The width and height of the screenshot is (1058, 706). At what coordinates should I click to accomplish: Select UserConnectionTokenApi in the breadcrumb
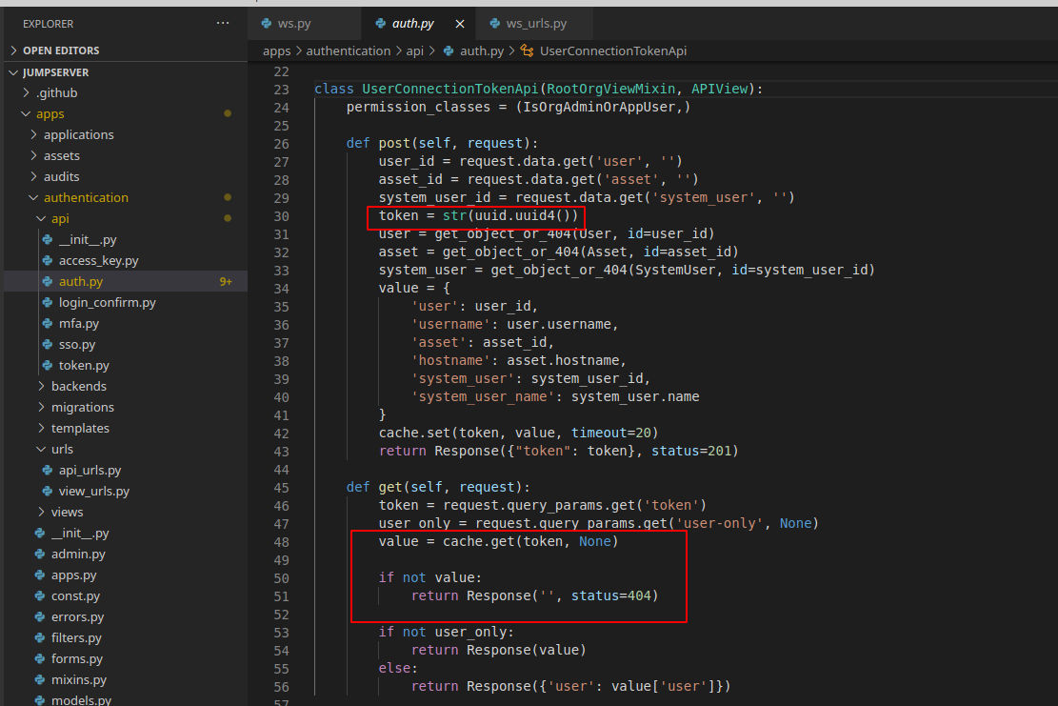(612, 50)
